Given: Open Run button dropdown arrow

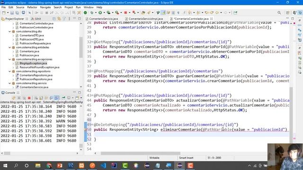Looking at the screenshot, I should click(x=104, y=13).
